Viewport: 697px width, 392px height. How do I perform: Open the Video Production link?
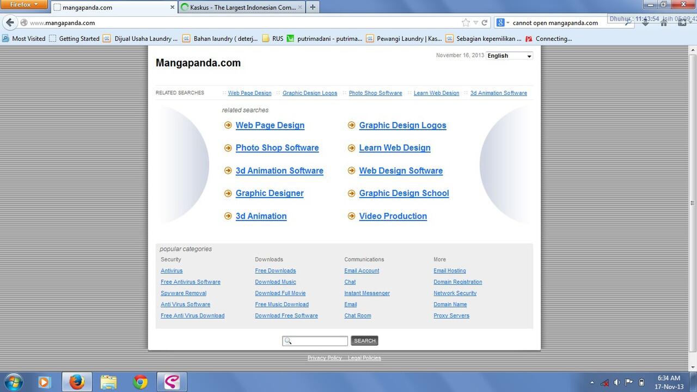393,216
